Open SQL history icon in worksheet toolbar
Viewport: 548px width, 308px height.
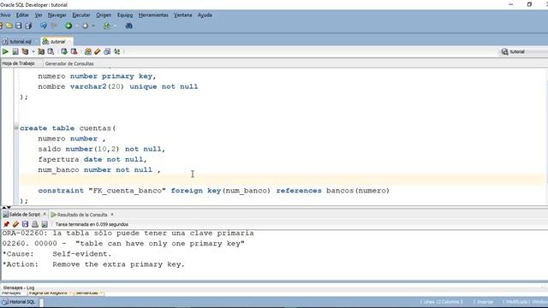[107, 51]
